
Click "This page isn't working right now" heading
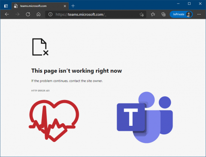(x=76, y=71)
